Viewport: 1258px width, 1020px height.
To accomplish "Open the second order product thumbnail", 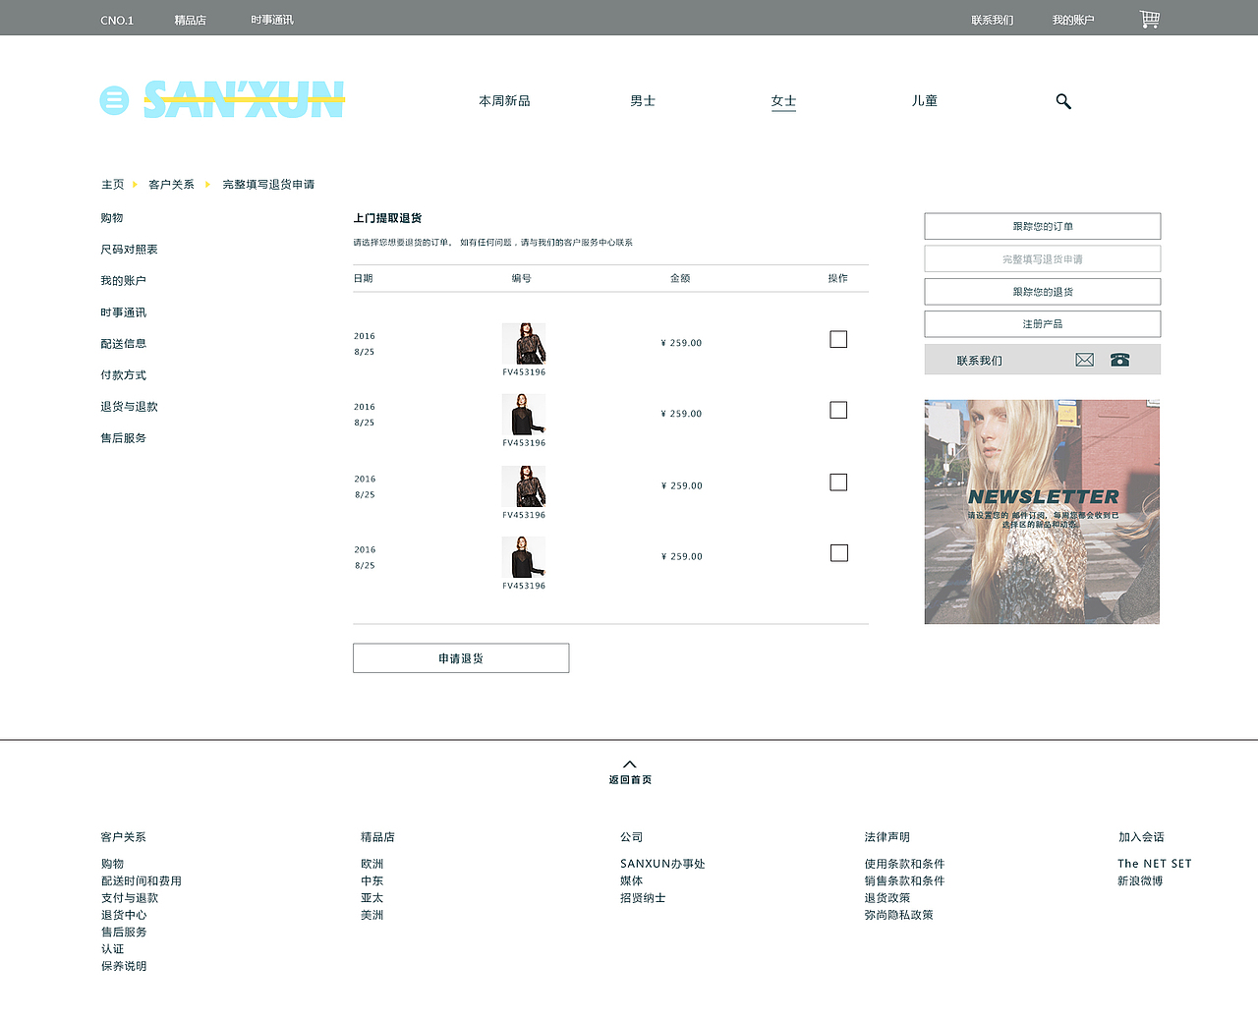I will [x=524, y=415].
